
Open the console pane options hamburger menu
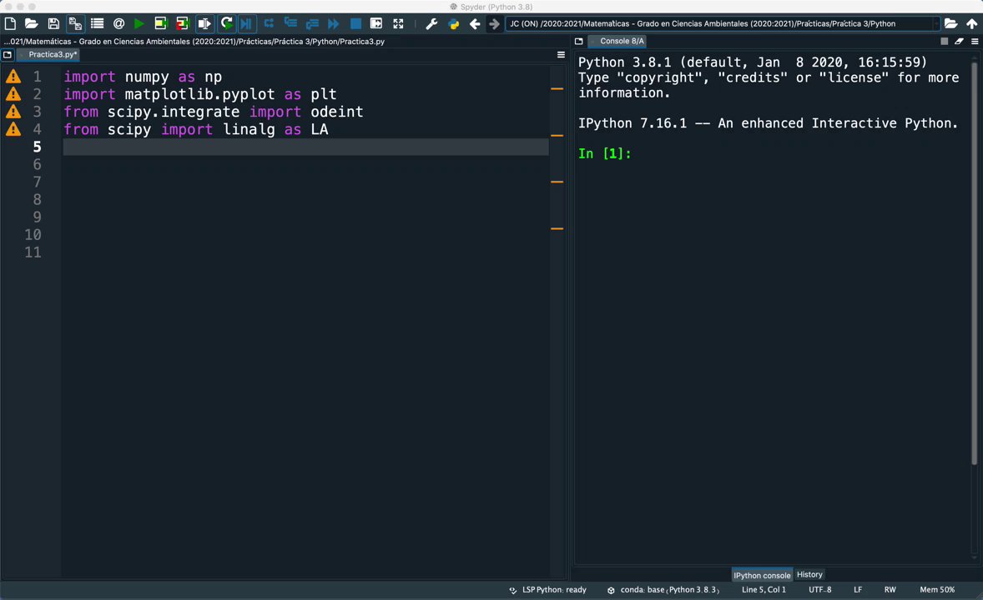(x=975, y=42)
